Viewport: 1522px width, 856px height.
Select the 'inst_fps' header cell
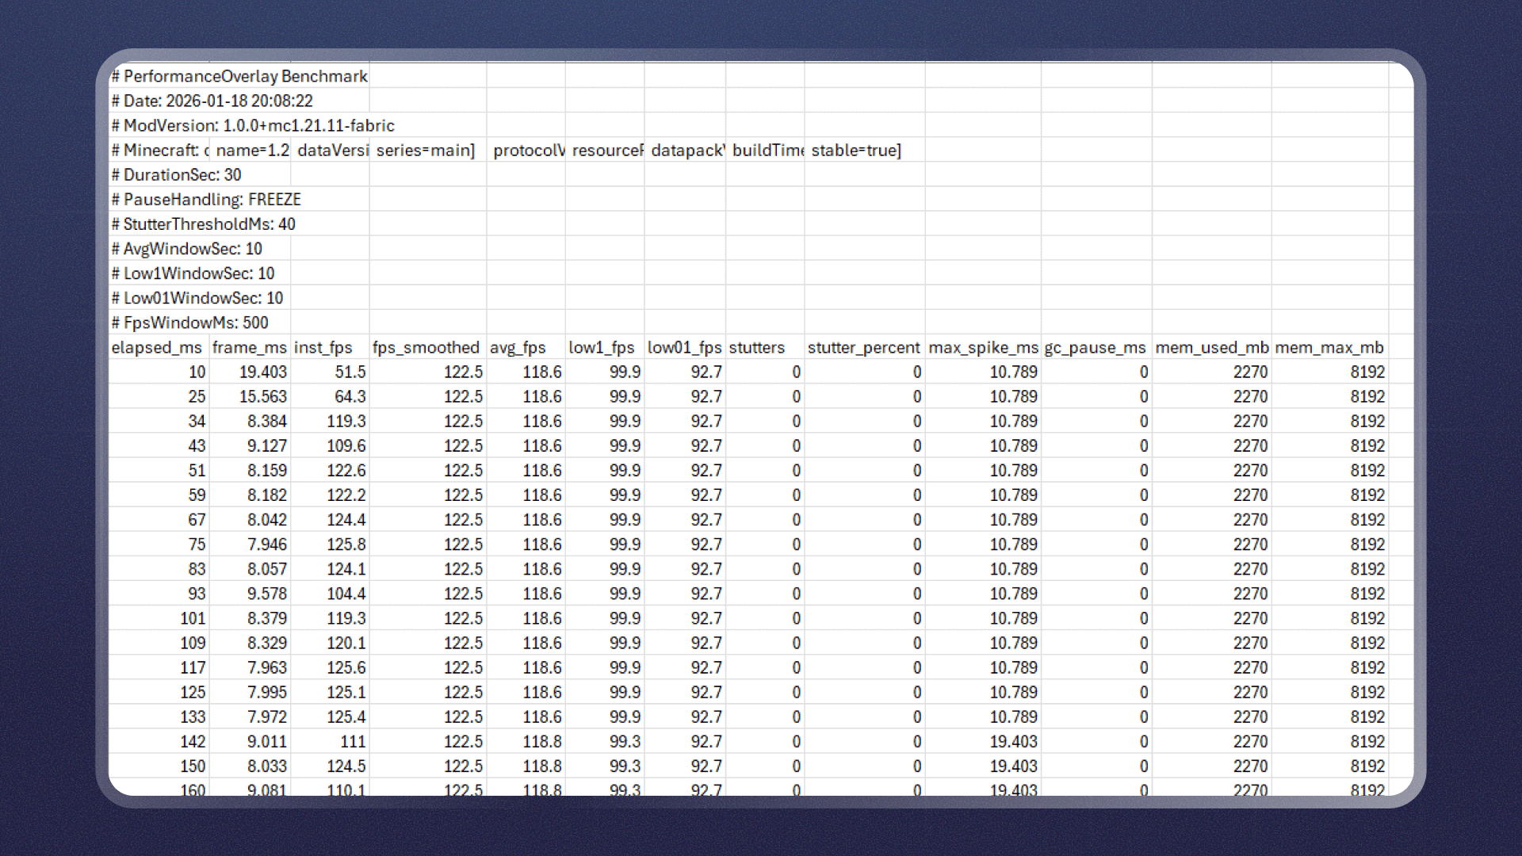(330, 347)
